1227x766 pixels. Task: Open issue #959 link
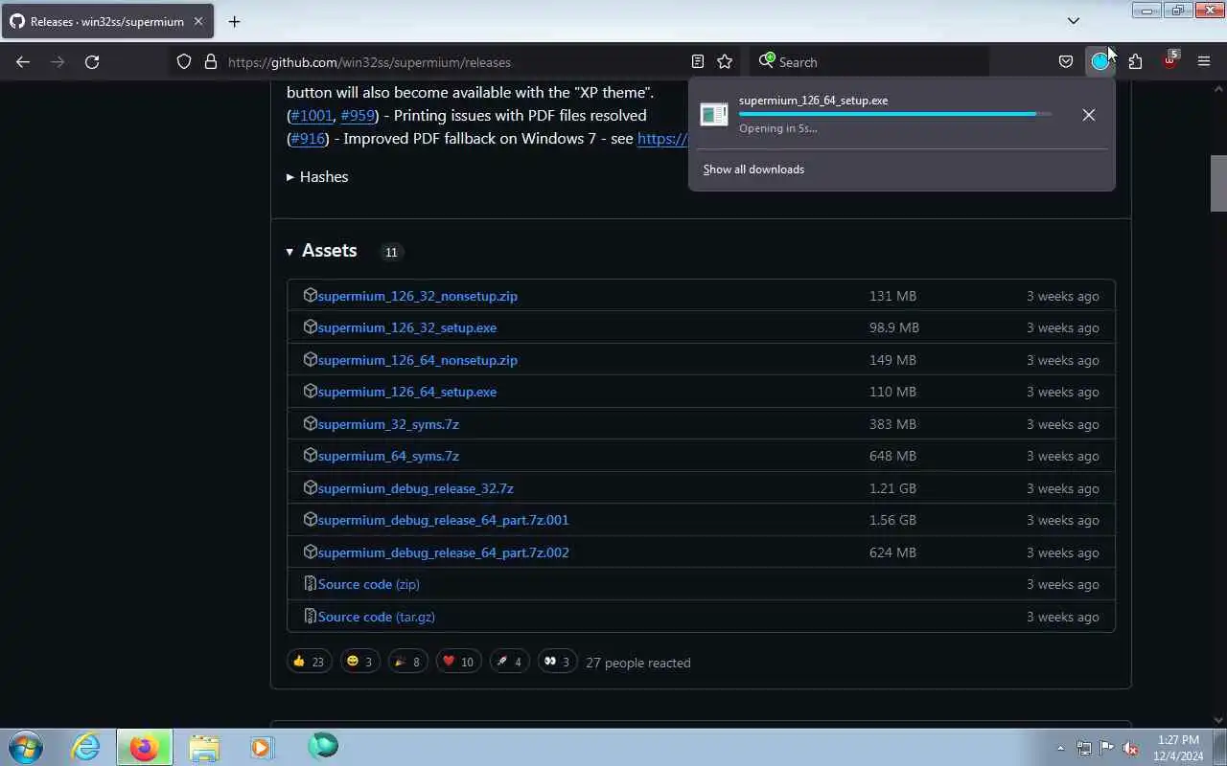point(358,115)
